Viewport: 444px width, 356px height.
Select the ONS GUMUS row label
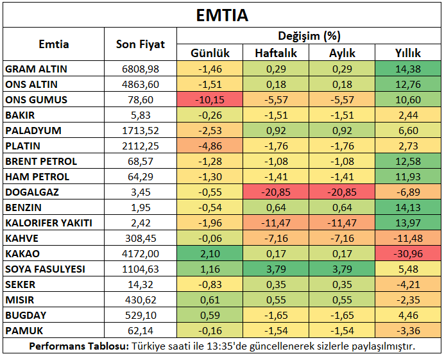pyautogui.click(x=36, y=99)
